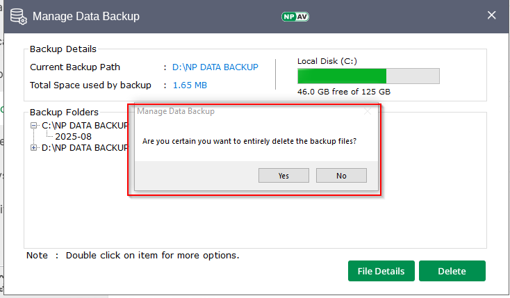Image resolution: width=510 pixels, height=298 pixels.
Task: Cancel deletion by pressing No
Action: tap(341, 176)
